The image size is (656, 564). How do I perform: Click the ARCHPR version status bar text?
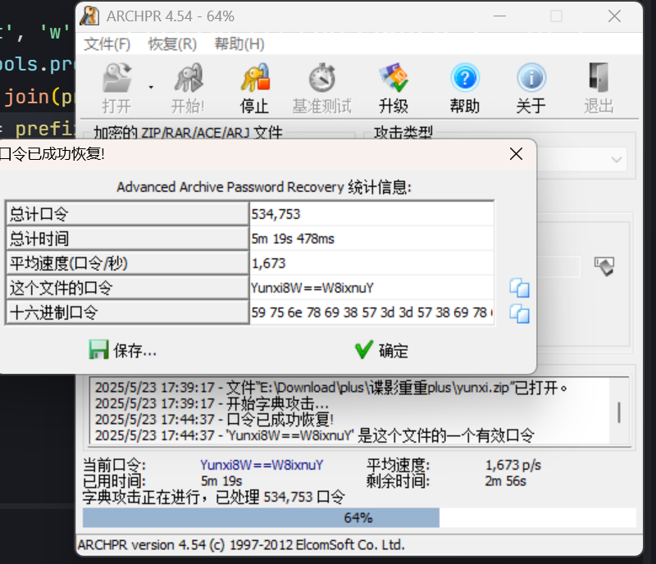[241, 545]
